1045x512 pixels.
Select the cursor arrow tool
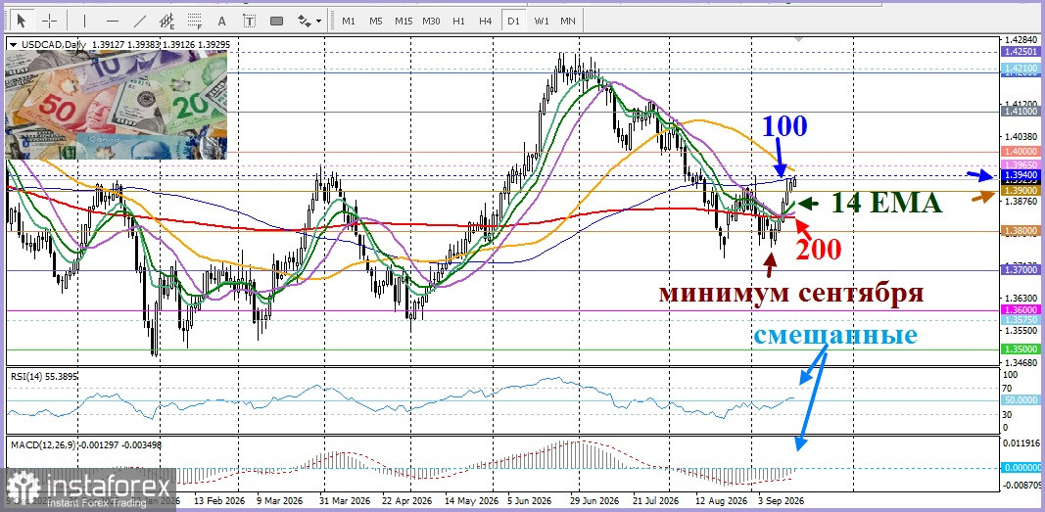pos(22,21)
